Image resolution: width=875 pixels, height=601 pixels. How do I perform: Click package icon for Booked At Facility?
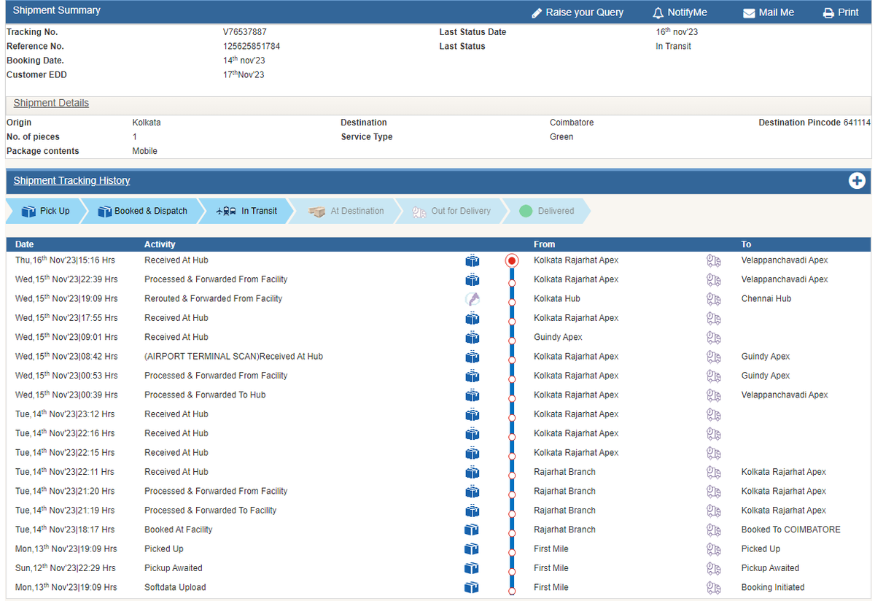pyautogui.click(x=472, y=530)
